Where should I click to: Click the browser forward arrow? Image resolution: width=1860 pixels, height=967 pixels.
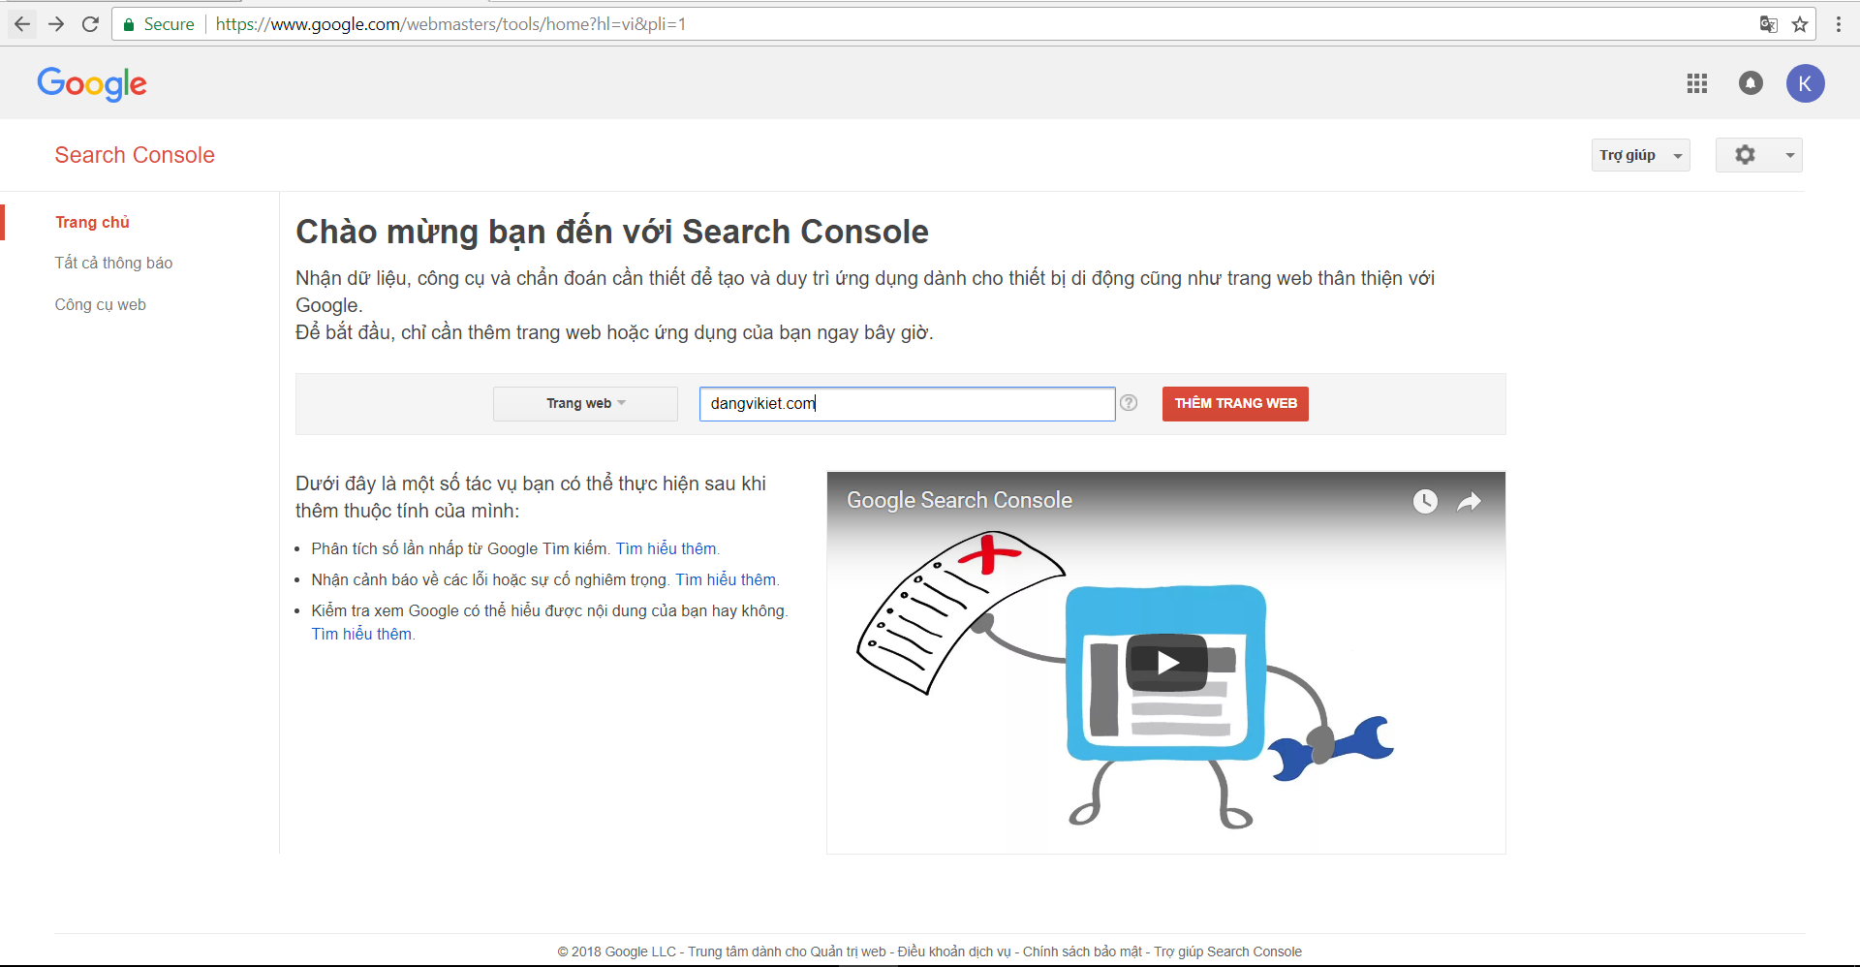click(56, 24)
